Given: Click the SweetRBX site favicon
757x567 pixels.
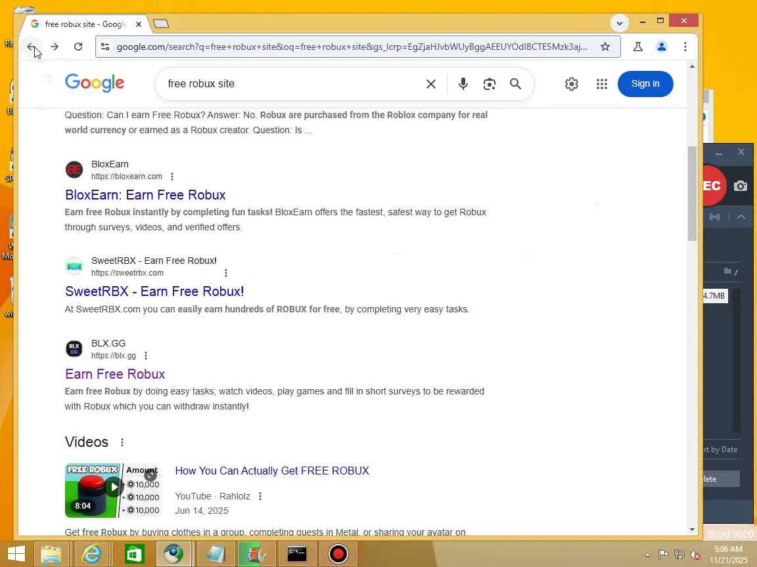Looking at the screenshot, I should pos(74,266).
